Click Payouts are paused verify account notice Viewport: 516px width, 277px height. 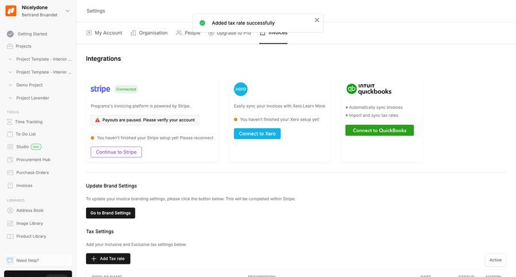click(x=145, y=120)
